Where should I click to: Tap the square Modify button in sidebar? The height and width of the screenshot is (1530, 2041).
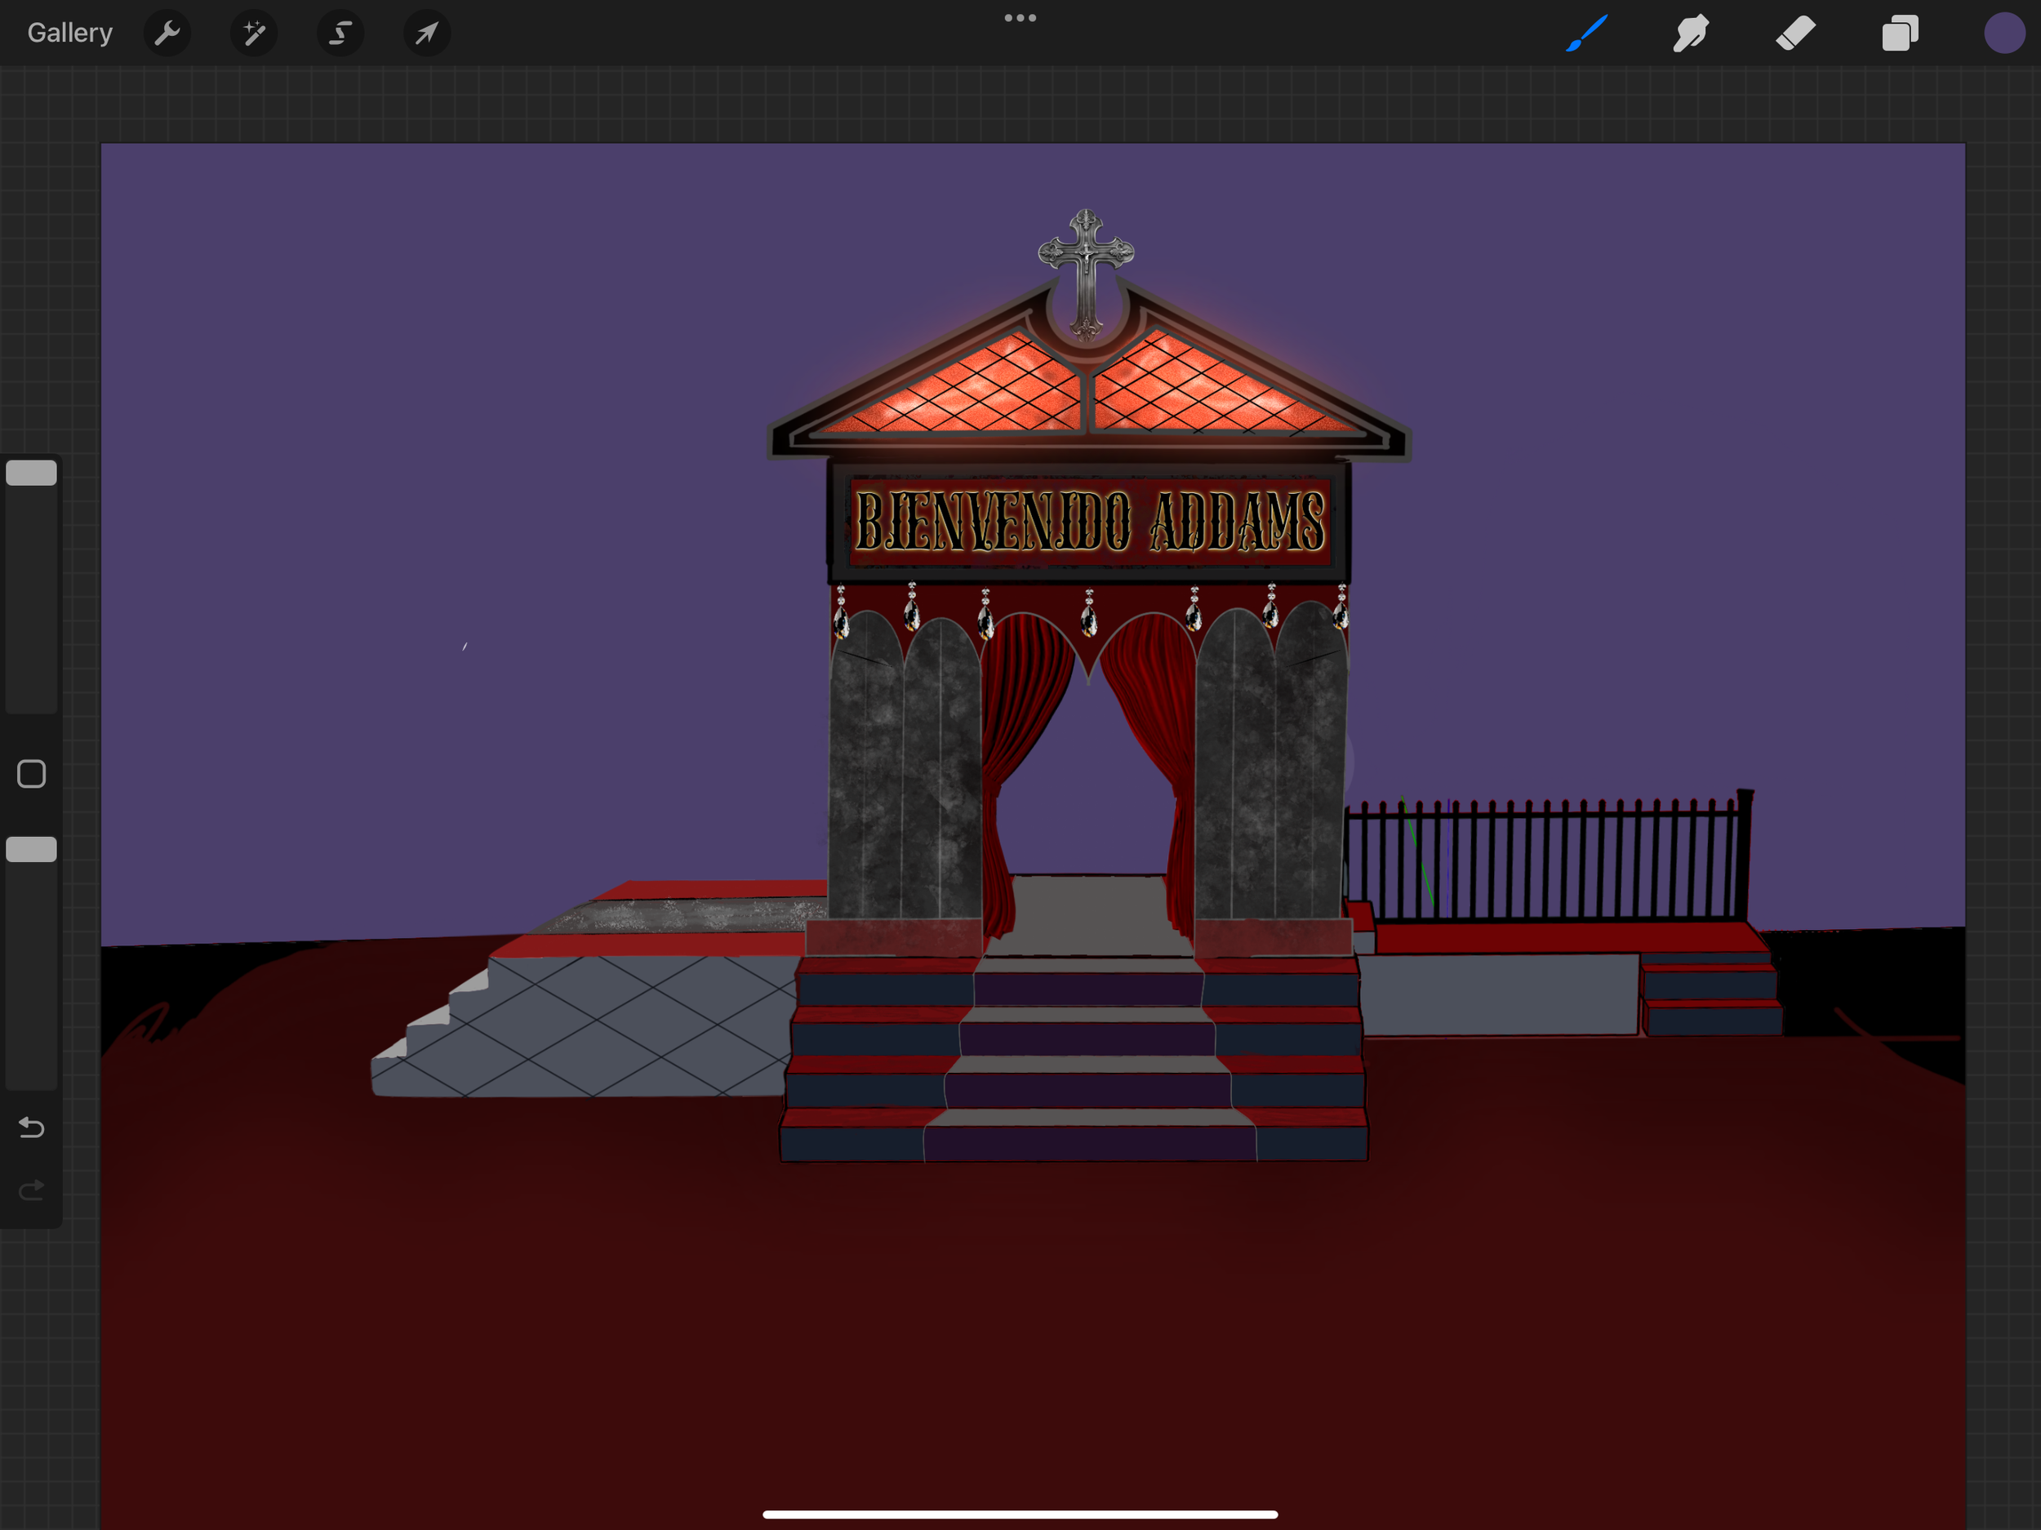pos(31,773)
